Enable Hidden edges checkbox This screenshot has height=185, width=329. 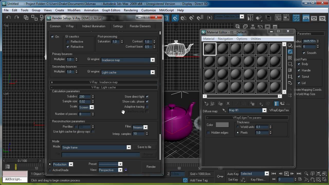(208, 133)
